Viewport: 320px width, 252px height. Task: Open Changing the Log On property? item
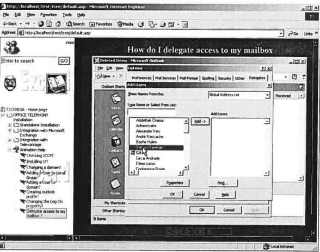coord(44,203)
